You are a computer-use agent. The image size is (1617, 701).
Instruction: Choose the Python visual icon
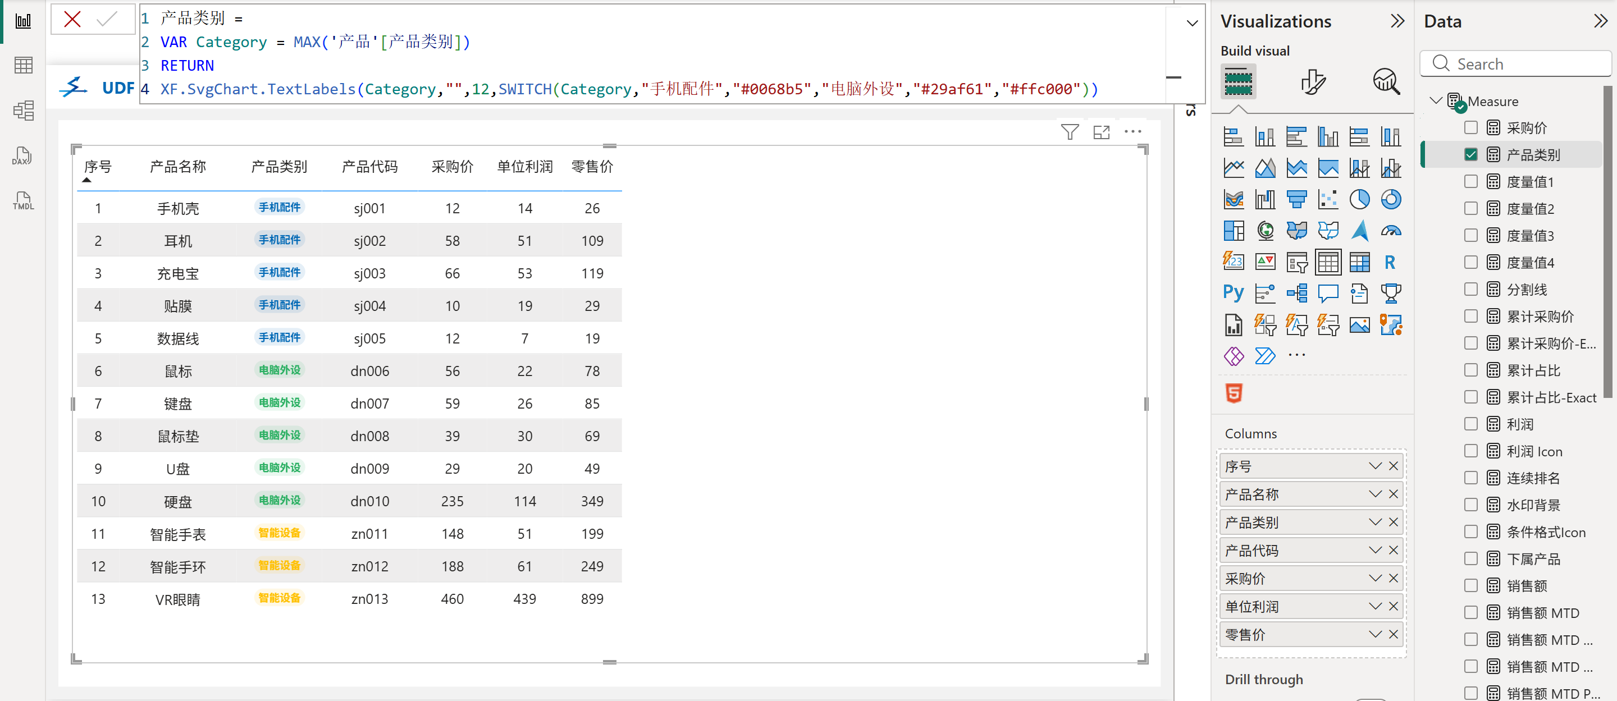point(1233,293)
